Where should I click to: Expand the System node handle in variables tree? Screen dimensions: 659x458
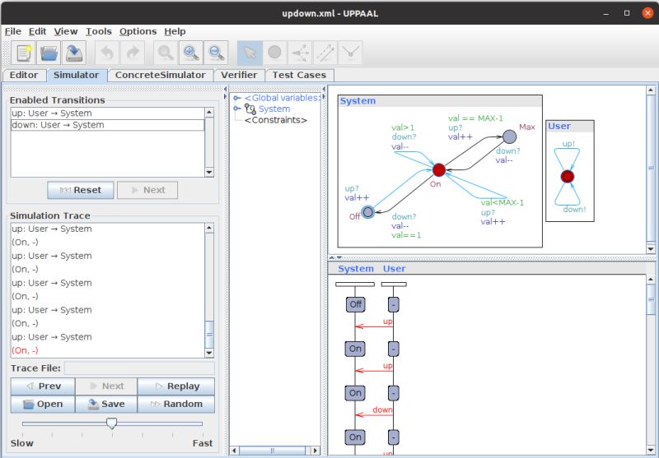point(237,109)
